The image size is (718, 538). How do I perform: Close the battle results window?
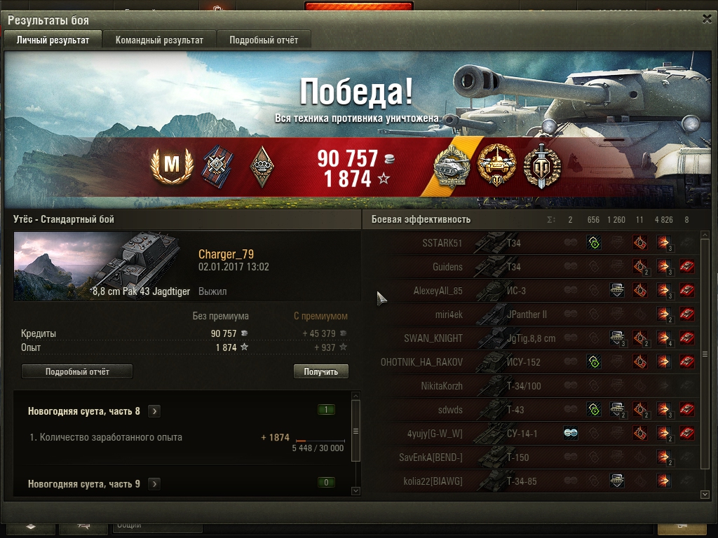(x=707, y=19)
